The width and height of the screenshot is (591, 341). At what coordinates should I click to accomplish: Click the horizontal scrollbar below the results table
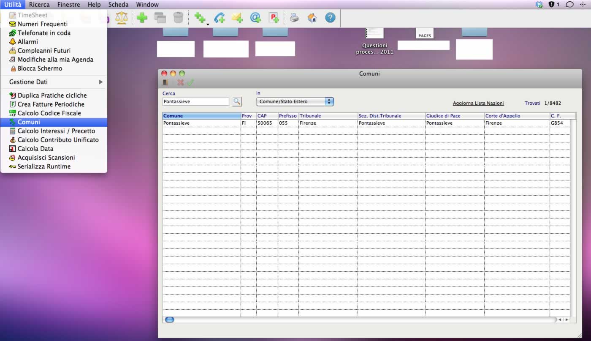(170, 320)
